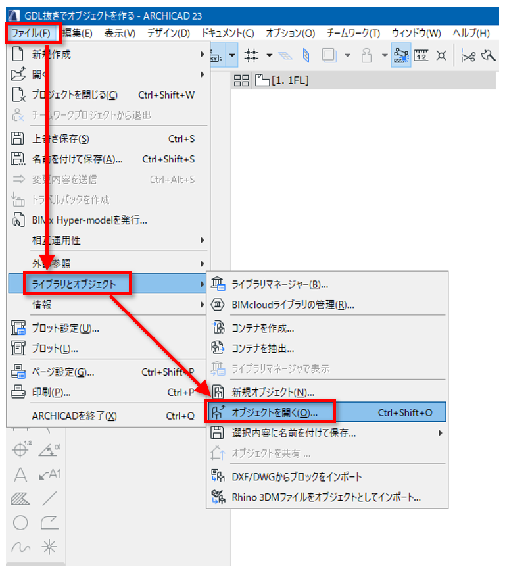
Task: Choose オブジェクトを開く(O)...
Action: tap(327, 412)
